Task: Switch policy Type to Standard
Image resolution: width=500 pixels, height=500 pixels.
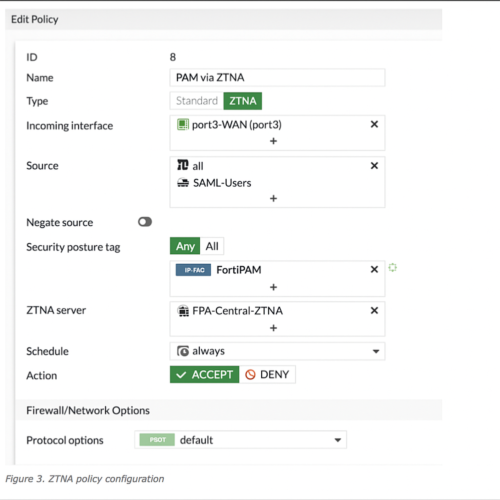Action: pyautogui.click(x=197, y=101)
